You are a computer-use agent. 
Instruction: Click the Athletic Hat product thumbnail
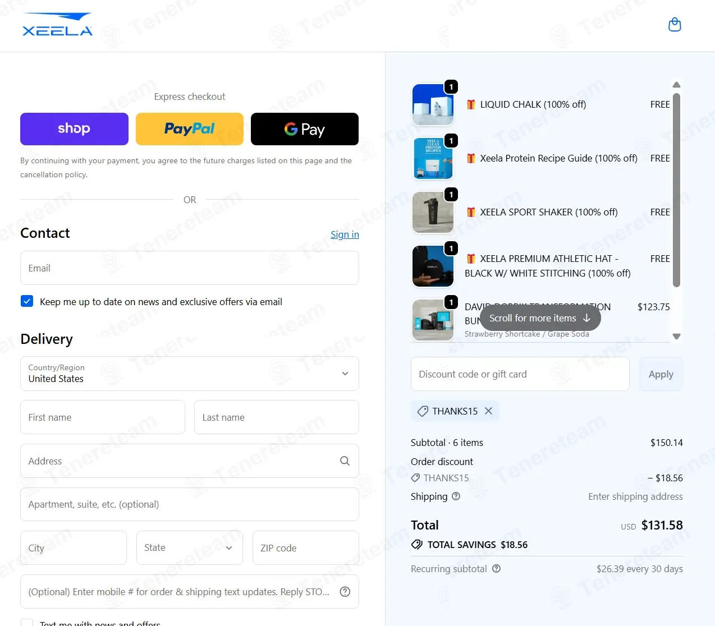click(x=433, y=266)
